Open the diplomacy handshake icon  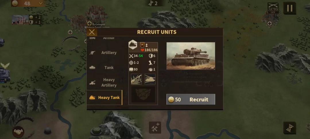point(18,132)
